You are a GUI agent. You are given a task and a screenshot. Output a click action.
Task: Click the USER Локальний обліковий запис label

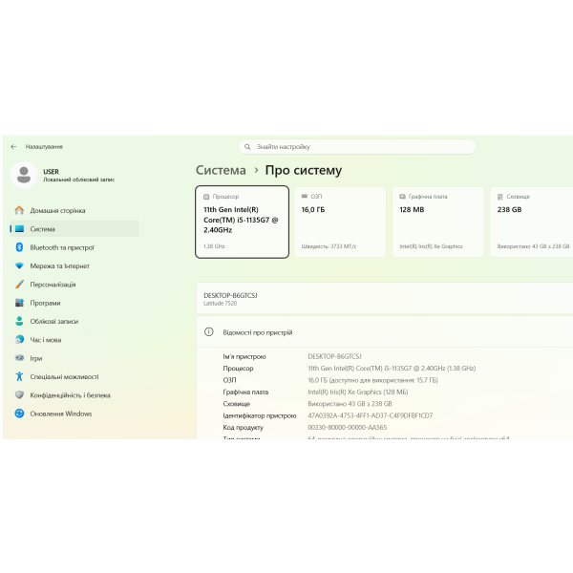coord(78,175)
